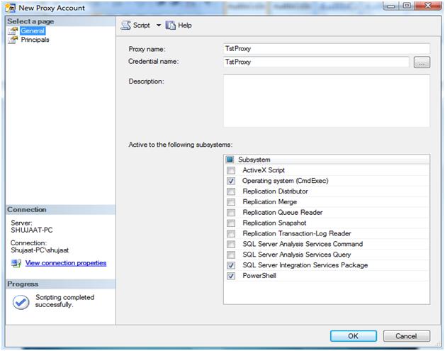Expand the Script dropdown arrow
Screen dimensions: 445x351
click(x=159, y=26)
